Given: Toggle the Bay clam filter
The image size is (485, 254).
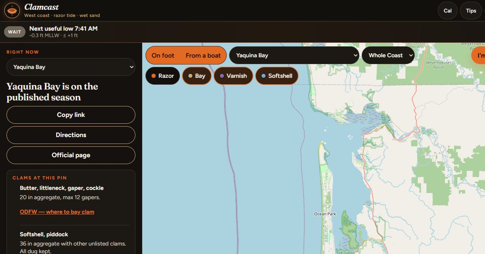Looking at the screenshot, I should tap(197, 76).
